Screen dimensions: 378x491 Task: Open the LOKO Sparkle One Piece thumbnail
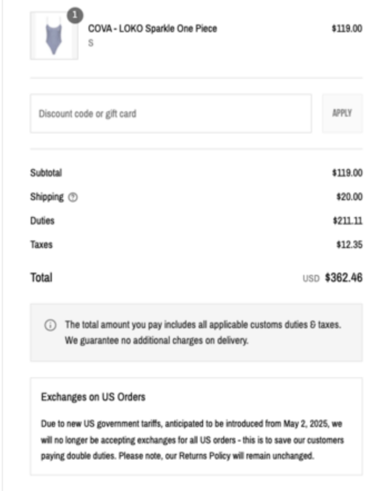coord(54,36)
